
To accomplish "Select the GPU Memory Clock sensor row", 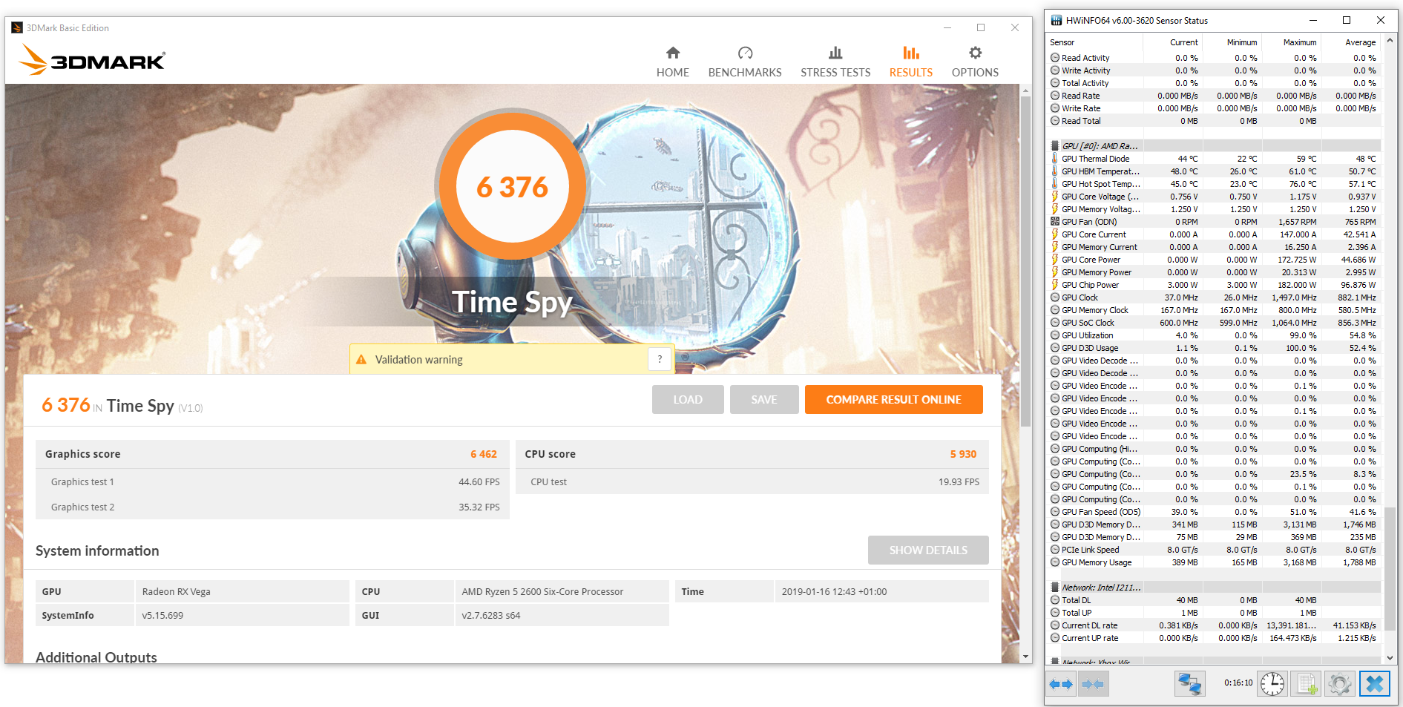I will coord(1214,310).
